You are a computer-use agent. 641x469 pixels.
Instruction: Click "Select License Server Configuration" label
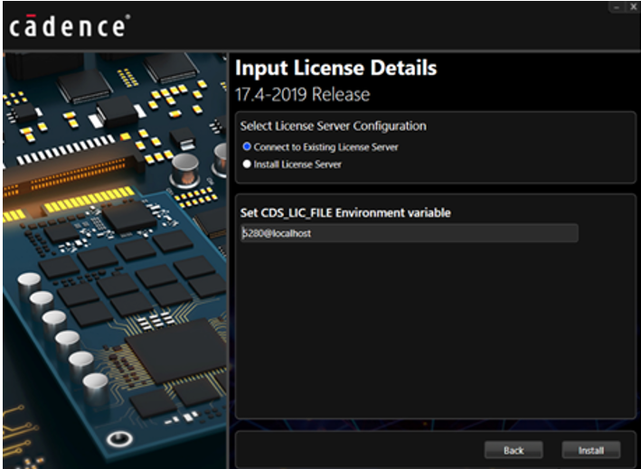tap(334, 126)
